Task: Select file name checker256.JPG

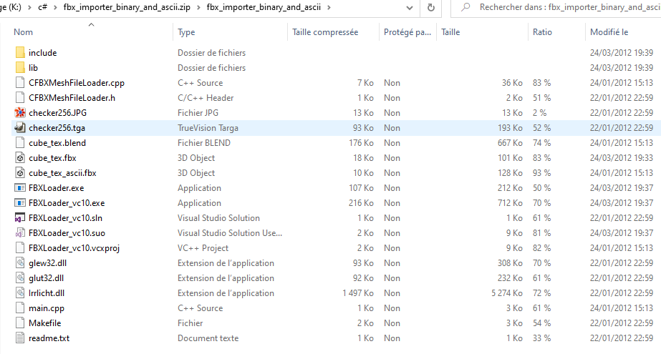Action: click(58, 113)
